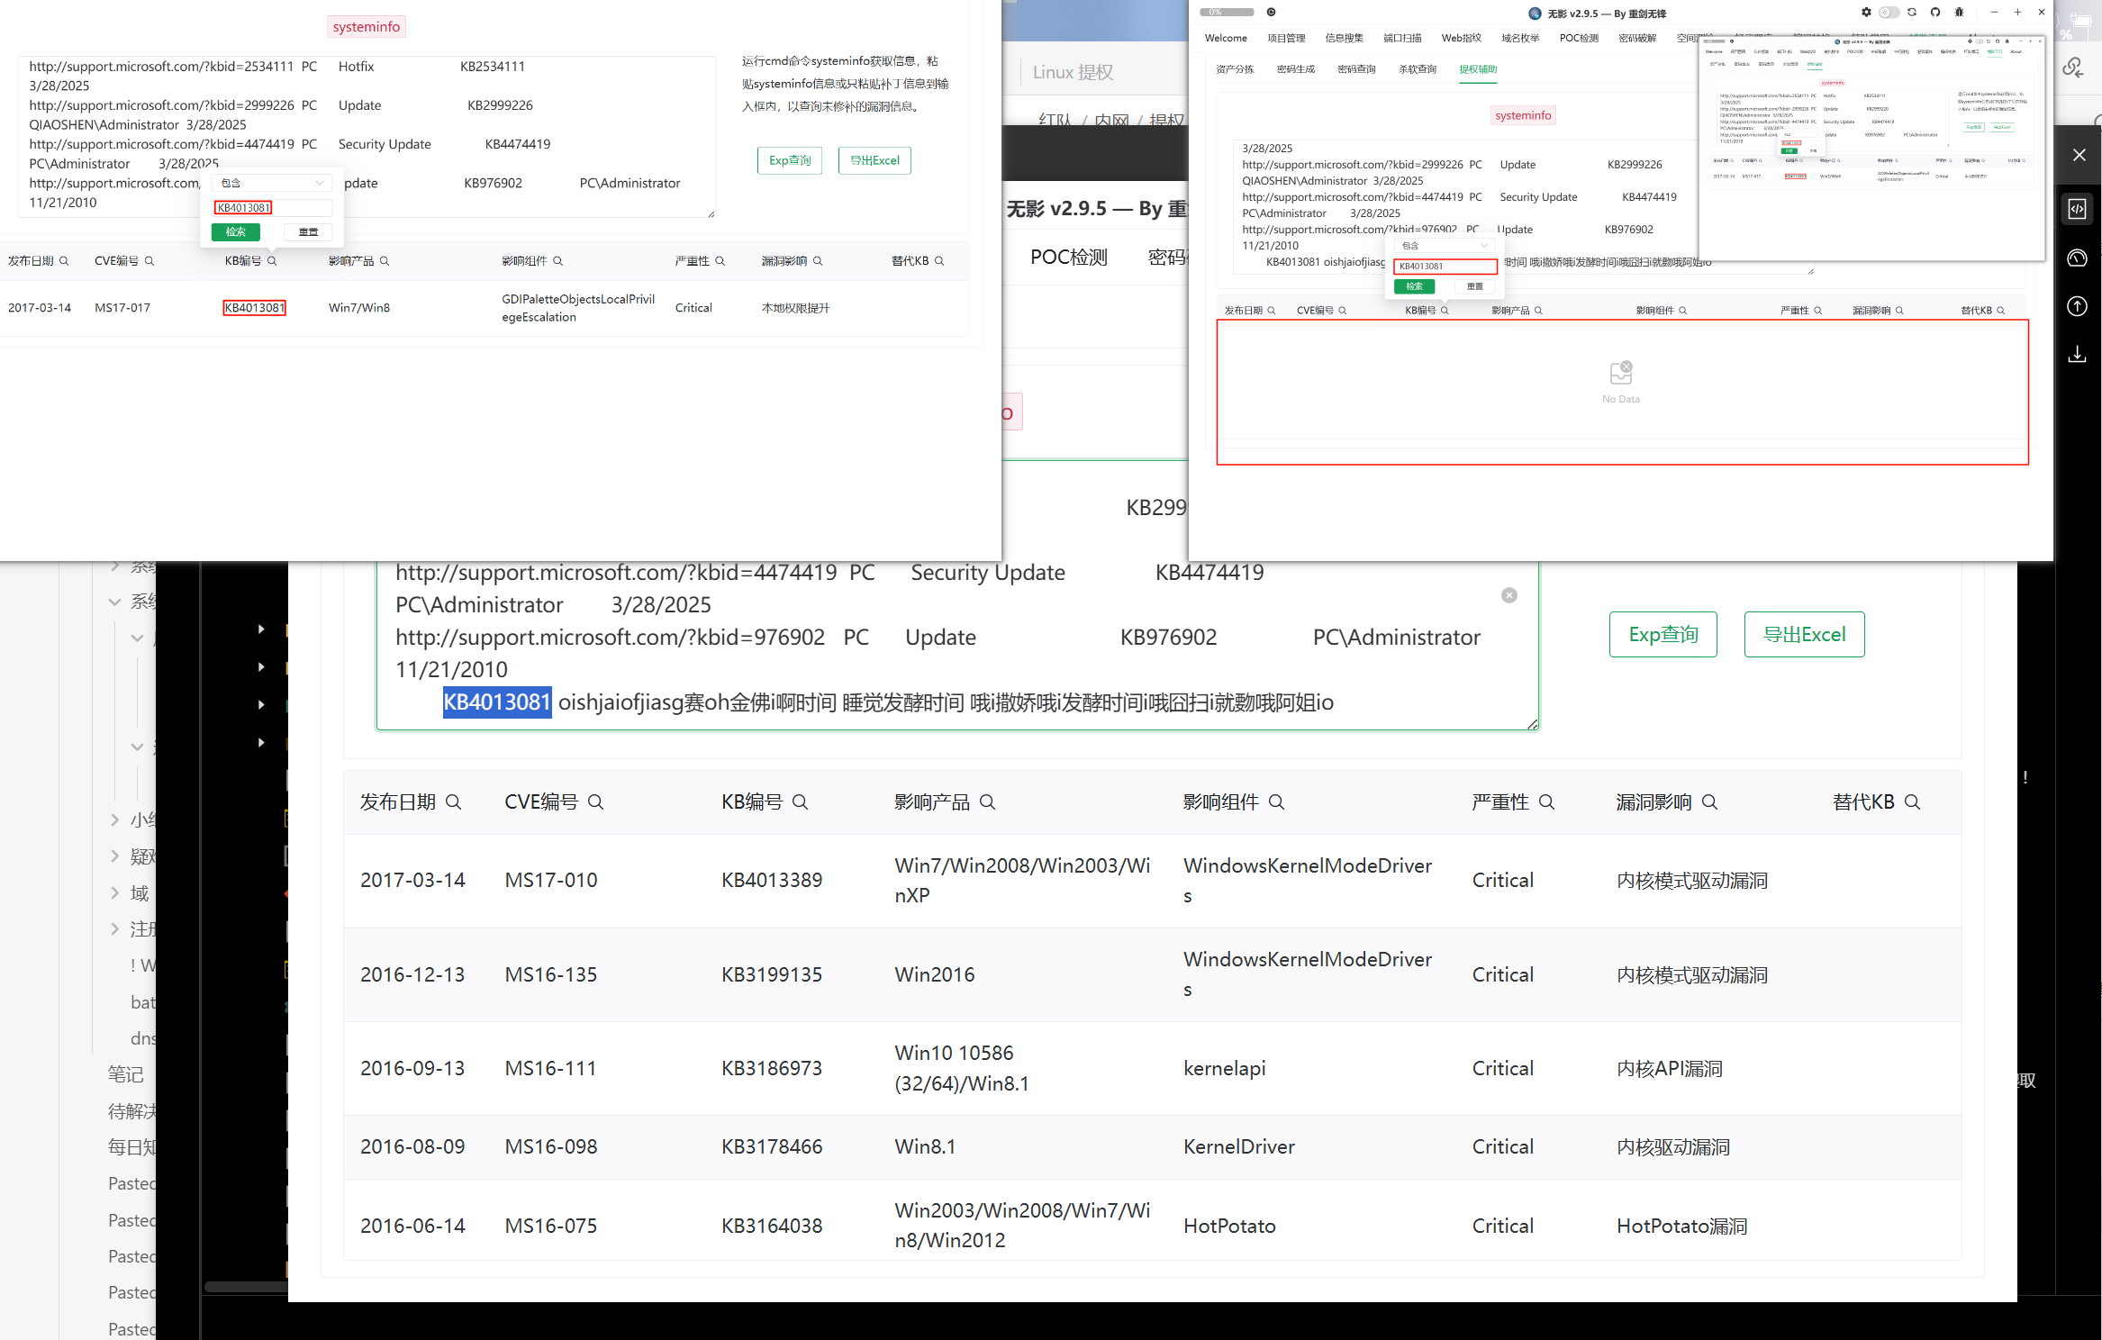The image size is (2102, 1340).
Task: Open the POC检测 menu in 无影 window
Action: pyautogui.click(x=1579, y=38)
